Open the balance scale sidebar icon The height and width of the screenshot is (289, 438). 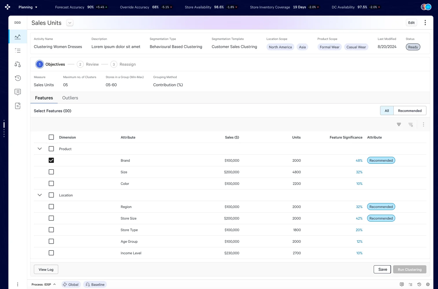18,64
